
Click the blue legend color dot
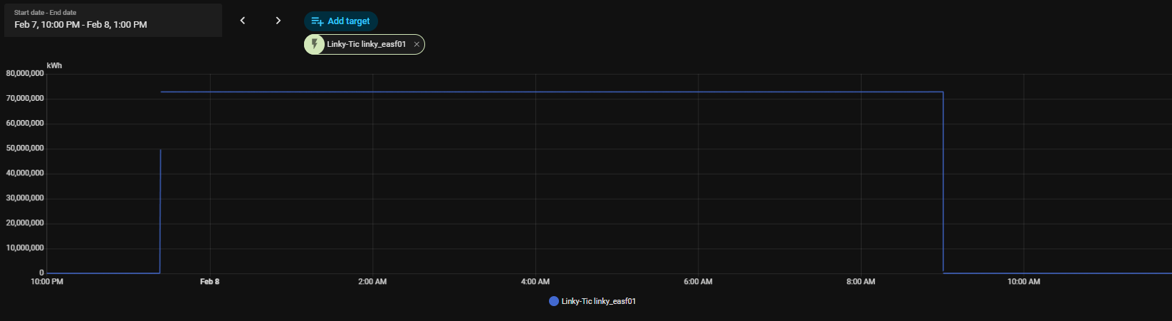tap(553, 301)
